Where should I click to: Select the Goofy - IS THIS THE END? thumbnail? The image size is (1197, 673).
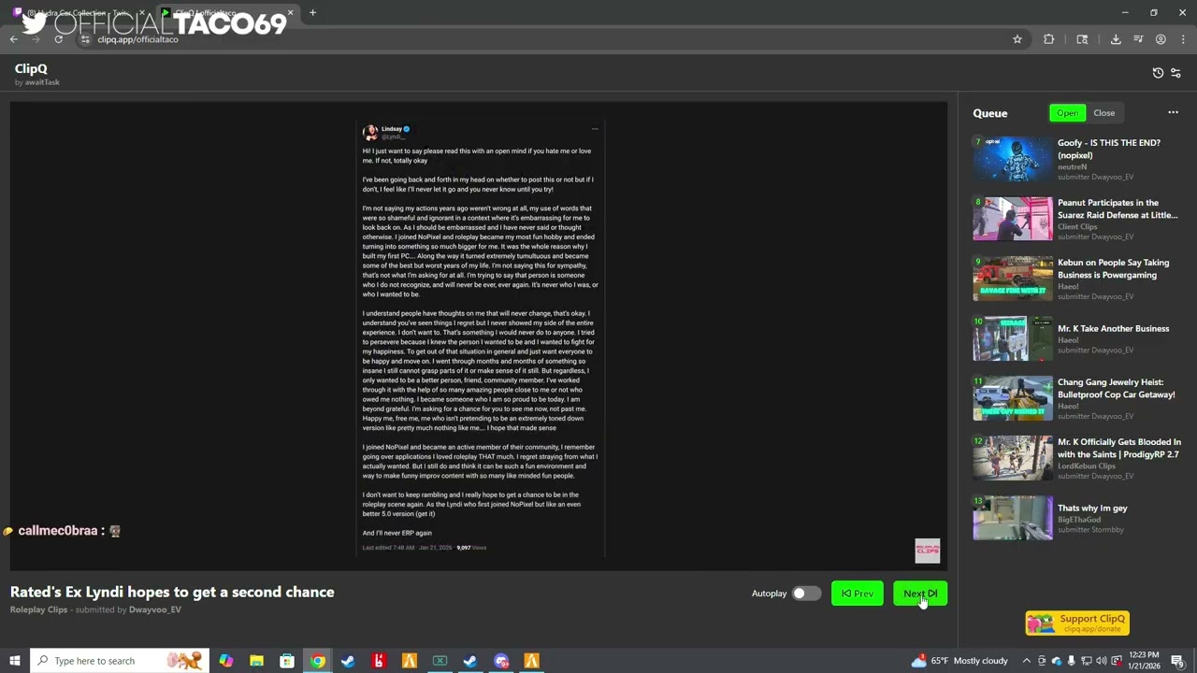coord(1013,160)
